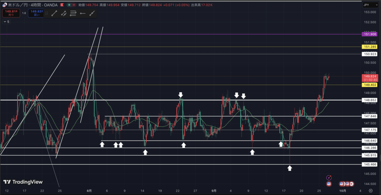This screenshot has height=195, width=381.
Task: Select the last line tool in the floating drawing toolbar
Action: point(92,13)
